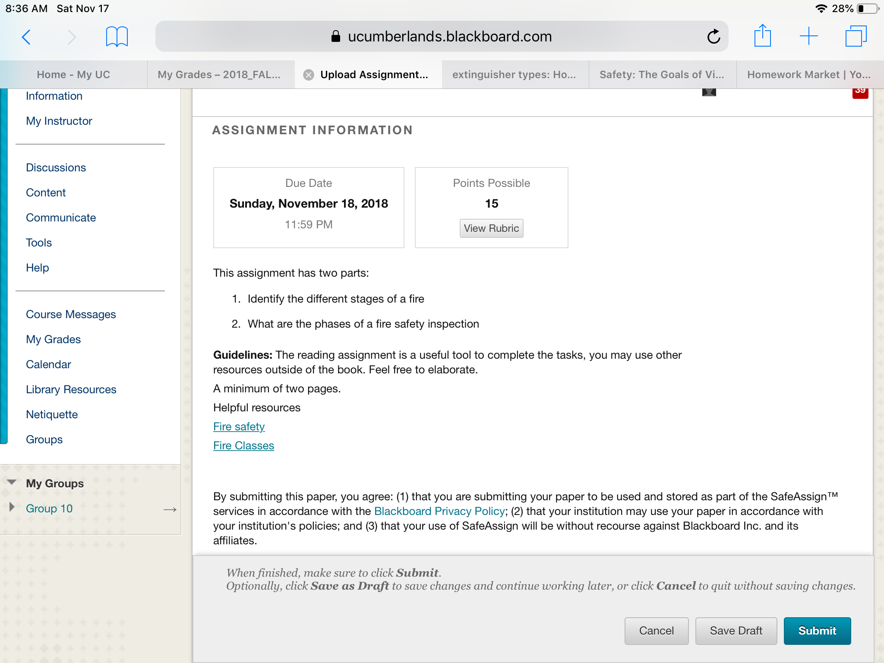Expand the Group 10 triangle
Viewport: 884px width, 663px height.
(12, 507)
